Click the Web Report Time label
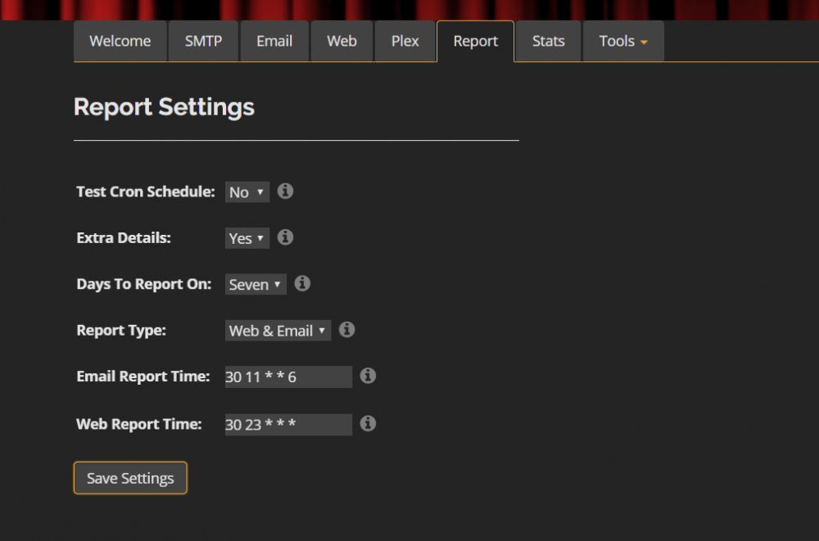Viewport: 819px width, 541px height. click(139, 424)
